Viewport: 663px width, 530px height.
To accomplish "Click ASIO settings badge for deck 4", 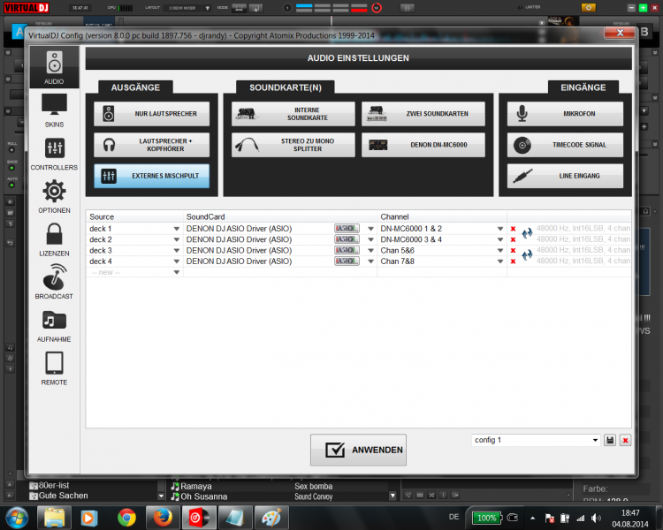I will 347,261.
